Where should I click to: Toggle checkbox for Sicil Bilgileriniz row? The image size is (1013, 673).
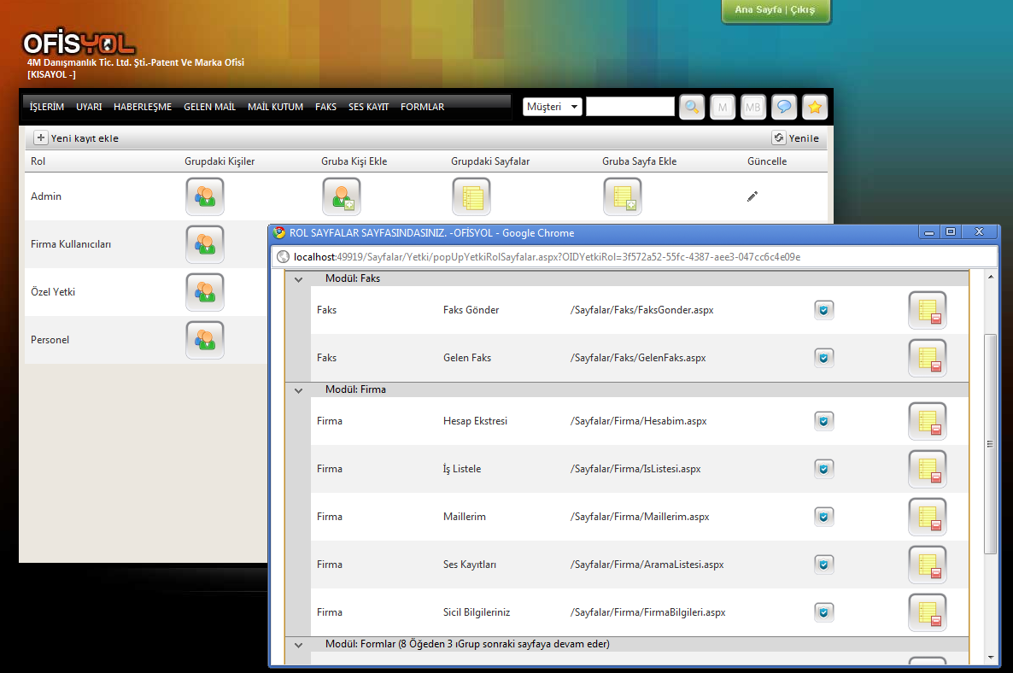coord(823,612)
